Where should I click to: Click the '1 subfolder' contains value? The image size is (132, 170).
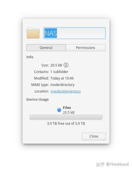(x=59, y=72)
